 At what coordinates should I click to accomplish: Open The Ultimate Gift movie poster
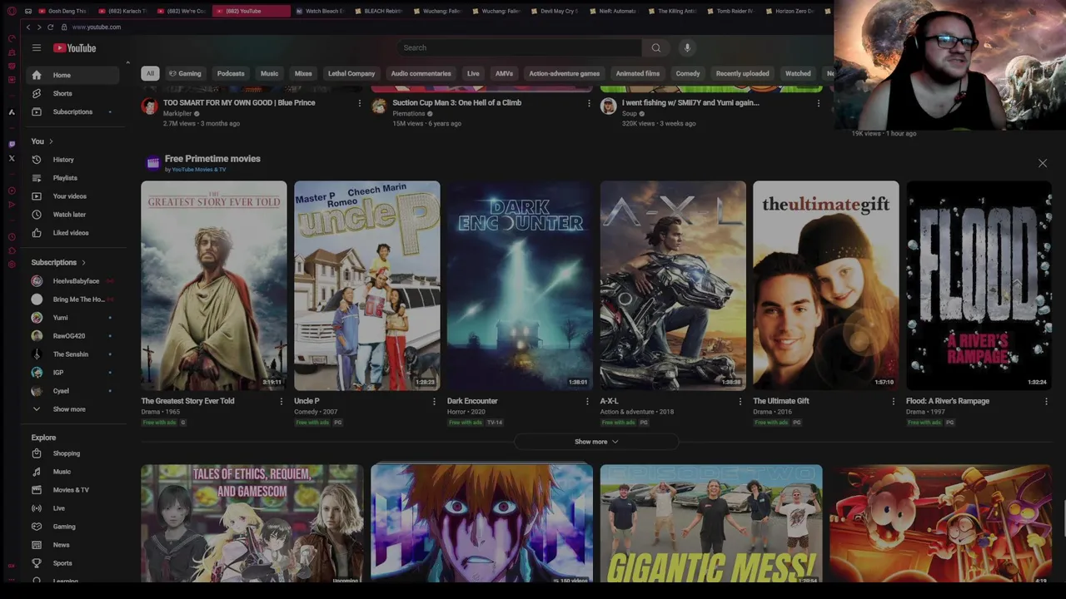(x=826, y=285)
